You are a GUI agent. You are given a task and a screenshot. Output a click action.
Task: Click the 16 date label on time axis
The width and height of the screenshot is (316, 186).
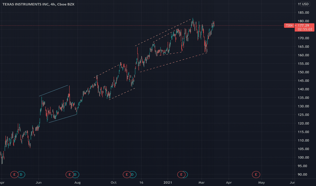pos(141,183)
